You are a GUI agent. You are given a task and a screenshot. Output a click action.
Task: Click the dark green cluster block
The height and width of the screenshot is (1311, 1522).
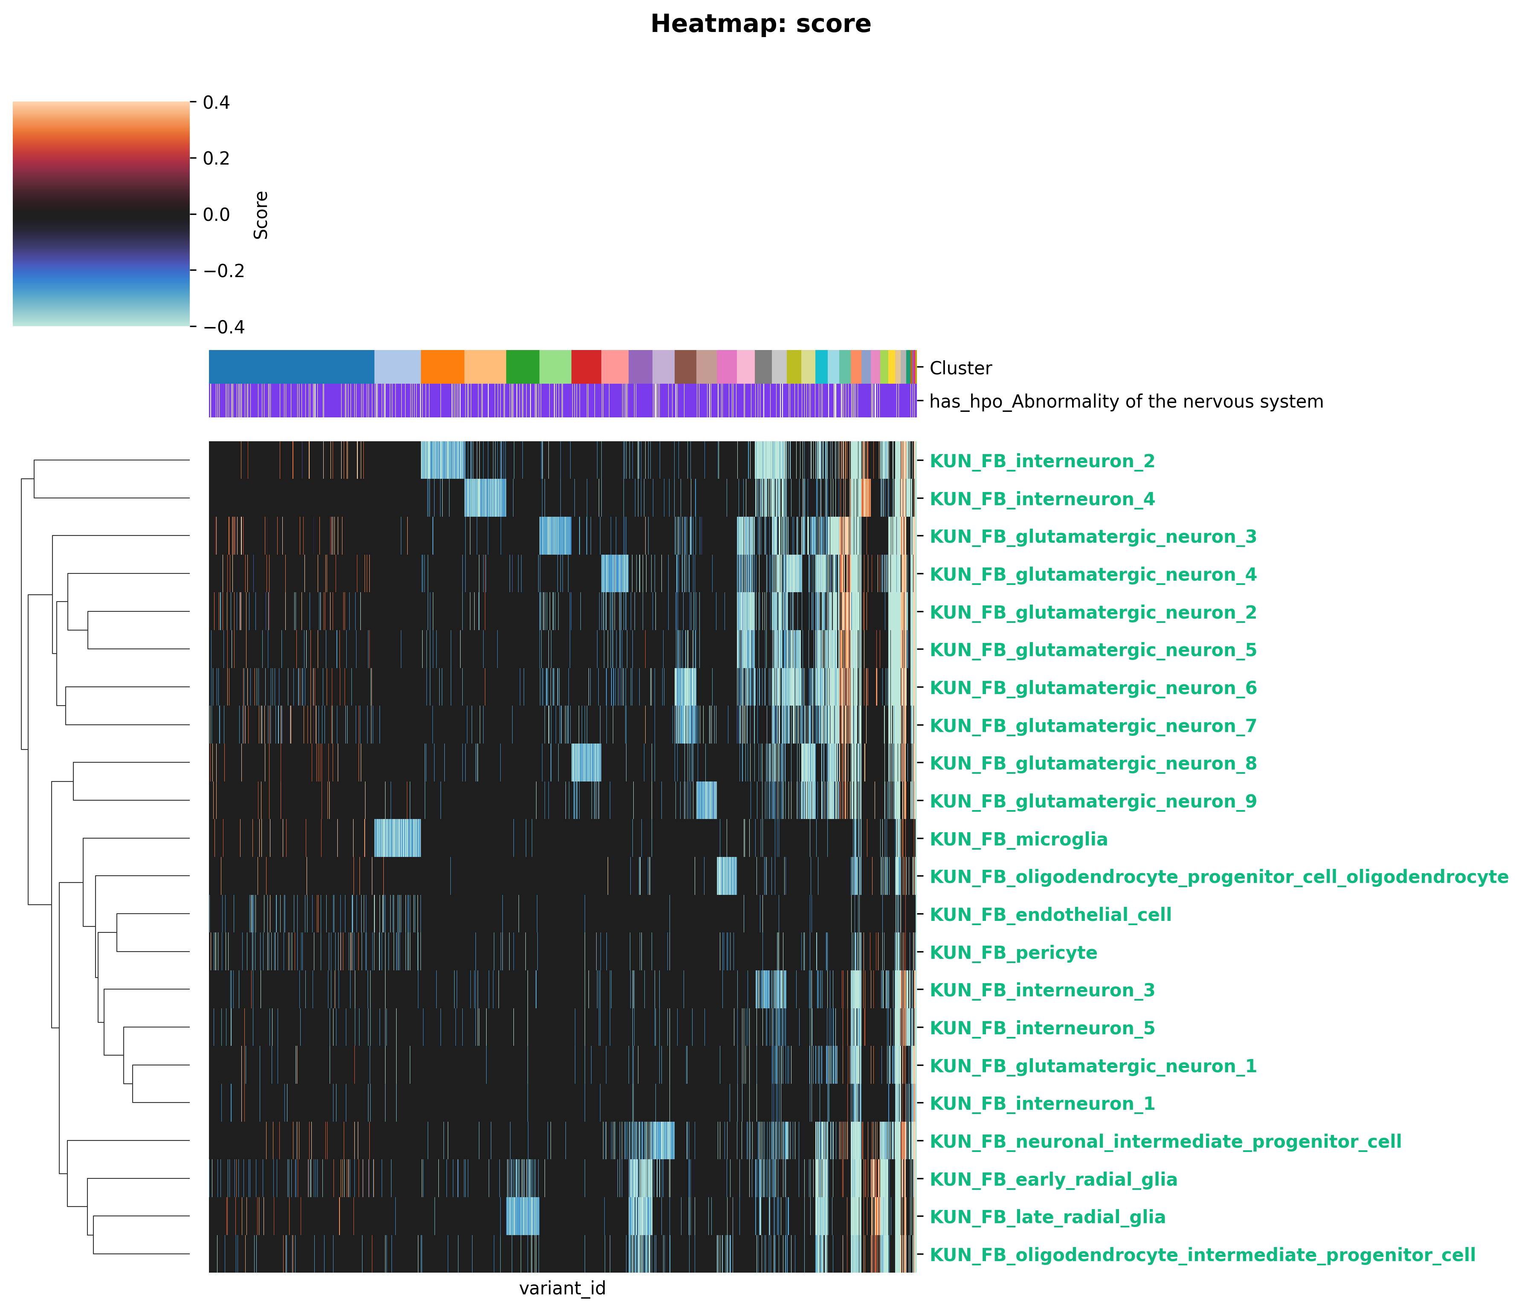(x=522, y=367)
